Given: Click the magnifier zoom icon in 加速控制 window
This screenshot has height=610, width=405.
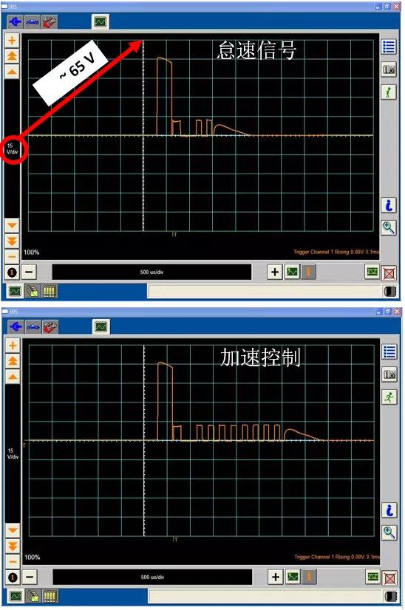Looking at the screenshot, I should [x=389, y=532].
